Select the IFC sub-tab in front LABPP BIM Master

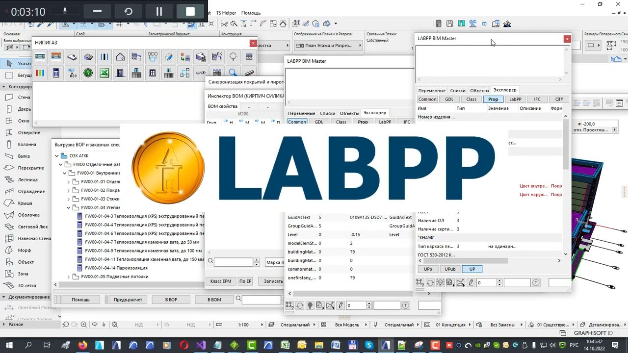pyautogui.click(x=537, y=99)
